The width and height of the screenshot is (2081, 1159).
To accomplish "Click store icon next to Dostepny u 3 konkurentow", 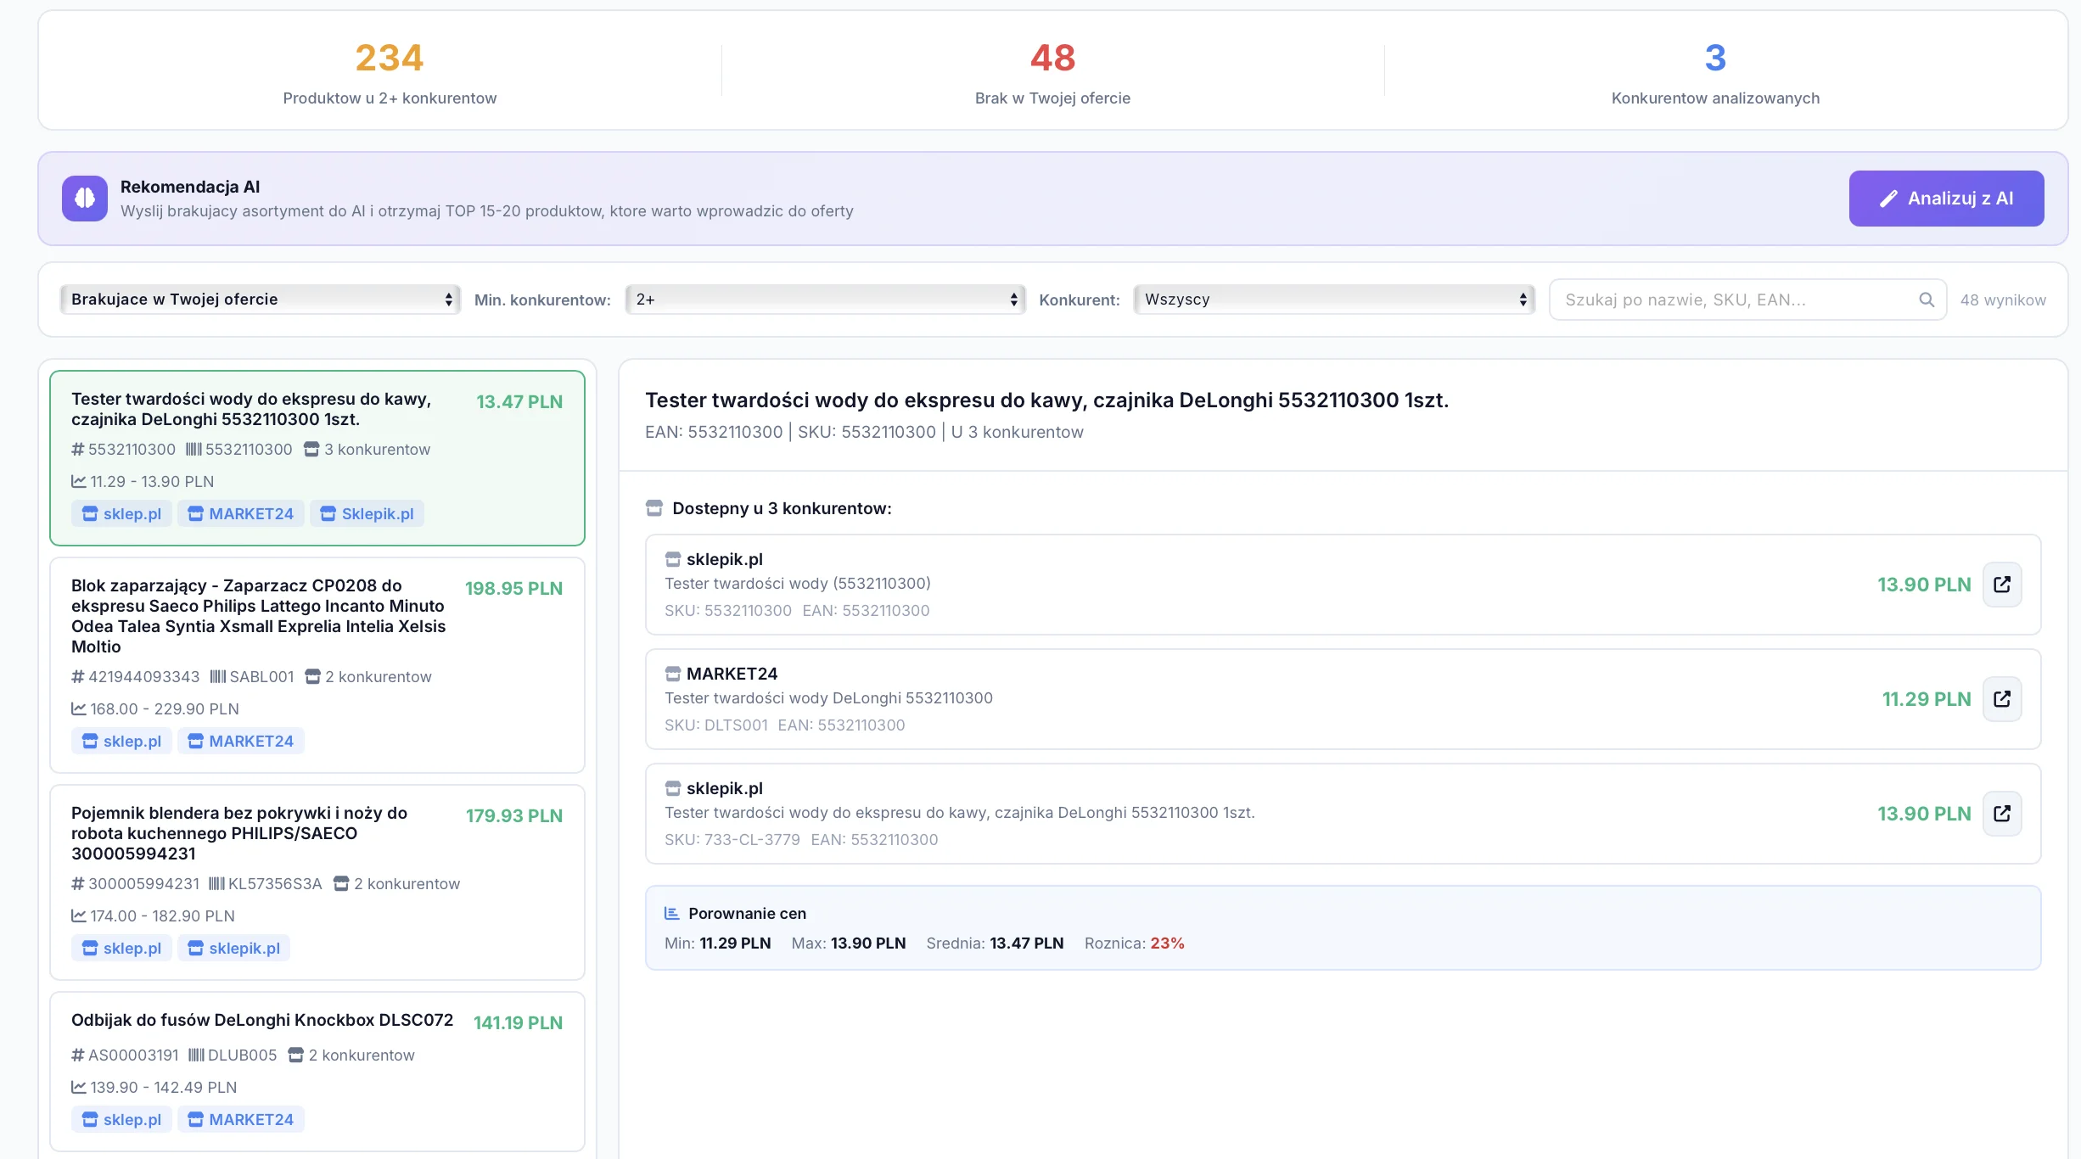I will point(654,508).
